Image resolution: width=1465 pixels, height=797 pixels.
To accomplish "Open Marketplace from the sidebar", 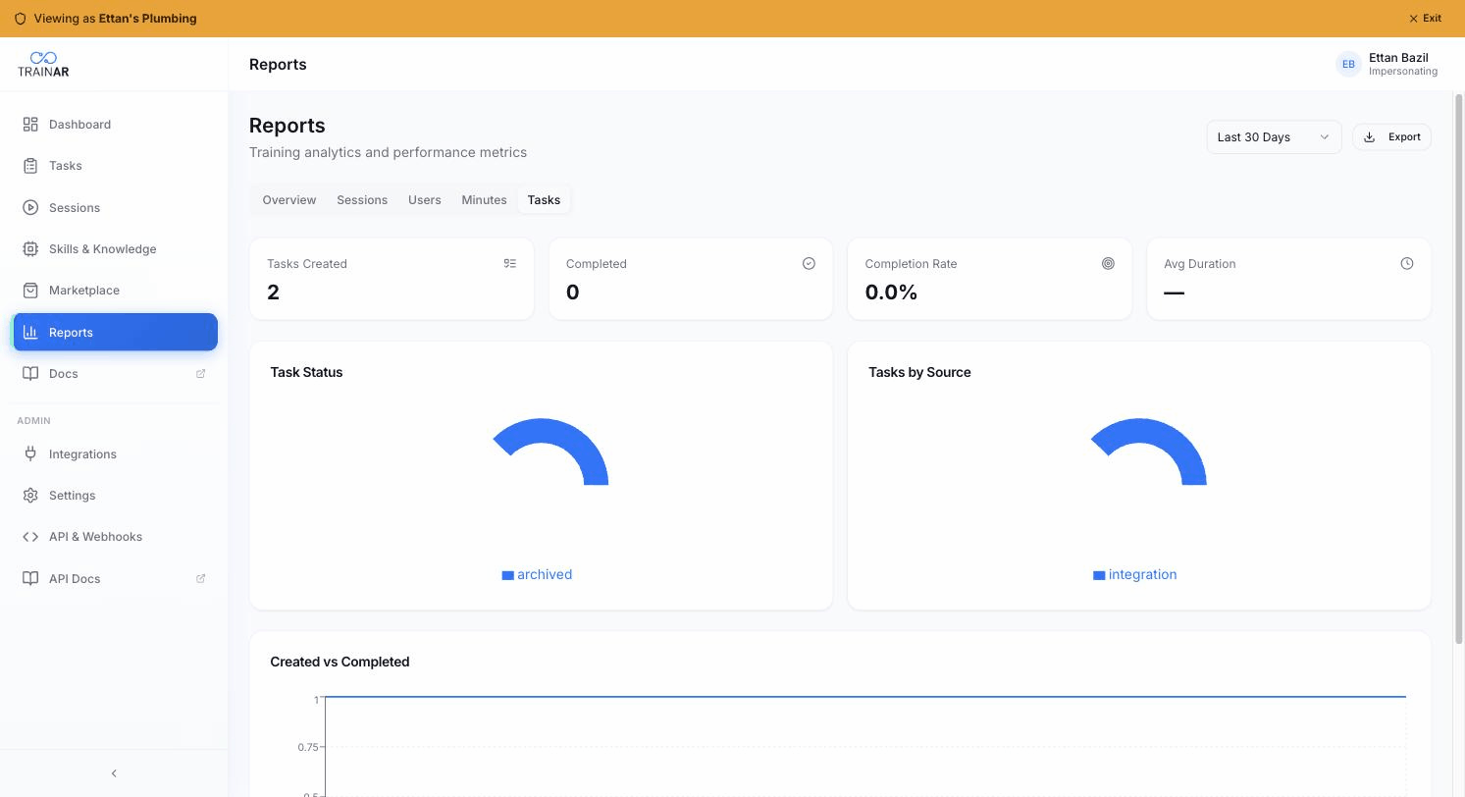I will [115, 291].
